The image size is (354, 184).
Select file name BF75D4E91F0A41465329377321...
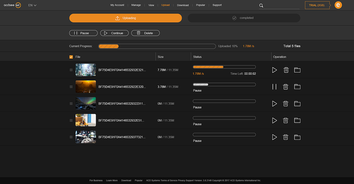tap(122, 137)
